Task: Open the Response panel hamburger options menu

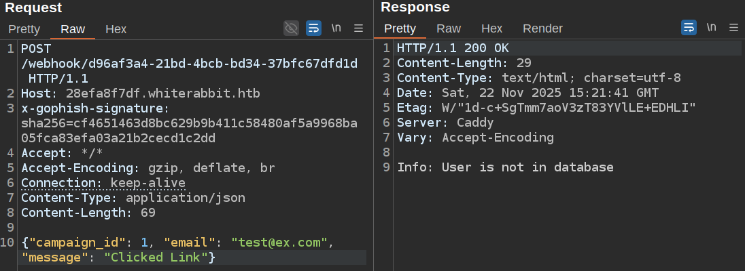Action: (733, 28)
